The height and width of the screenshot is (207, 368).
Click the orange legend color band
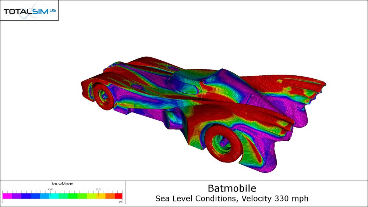pos(110,196)
